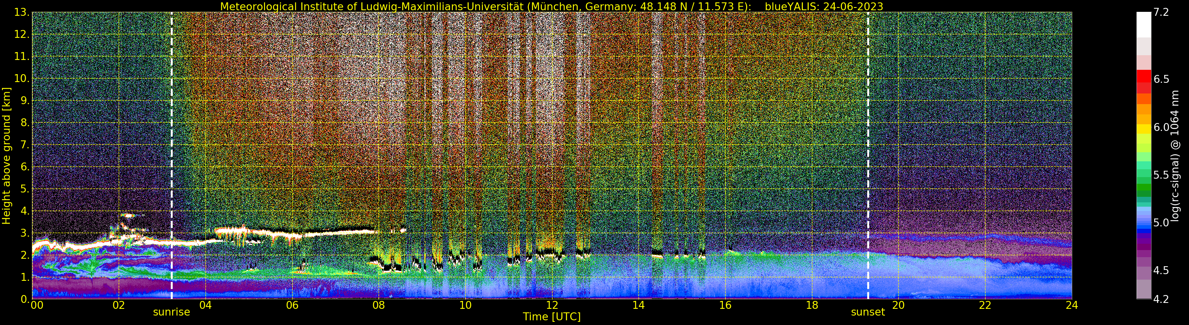Click the '24' time tick label

pos(1072,305)
